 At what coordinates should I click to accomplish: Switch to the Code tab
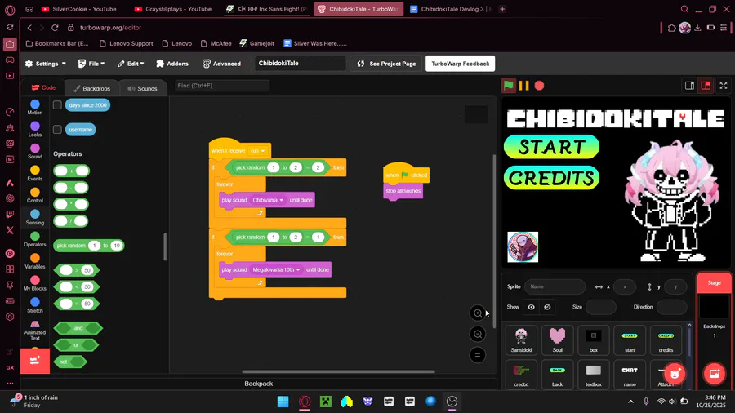tap(43, 87)
